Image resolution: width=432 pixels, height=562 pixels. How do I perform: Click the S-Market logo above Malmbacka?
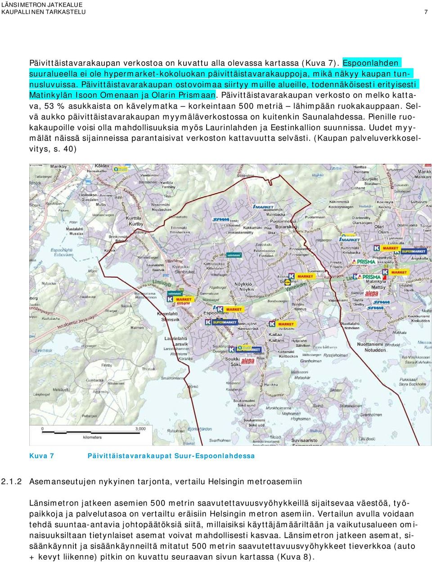(x=262, y=207)
